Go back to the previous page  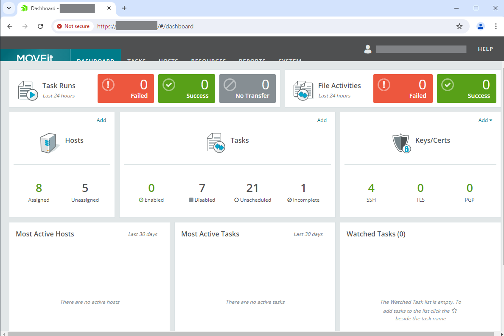10,26
